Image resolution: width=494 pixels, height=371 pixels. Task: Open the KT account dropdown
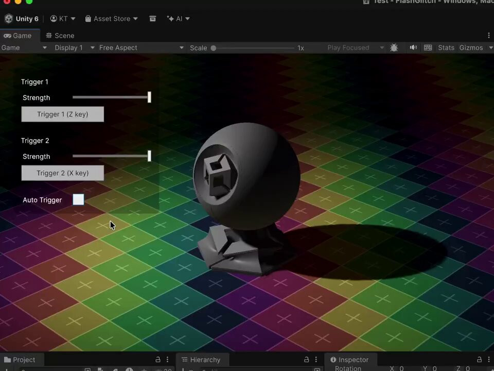[x=63, y=19]
